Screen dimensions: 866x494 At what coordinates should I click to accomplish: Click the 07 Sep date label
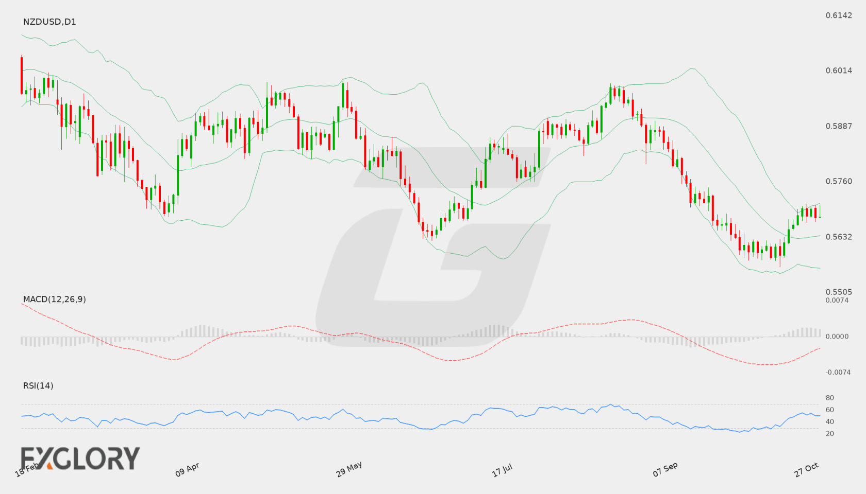point(665,469)
